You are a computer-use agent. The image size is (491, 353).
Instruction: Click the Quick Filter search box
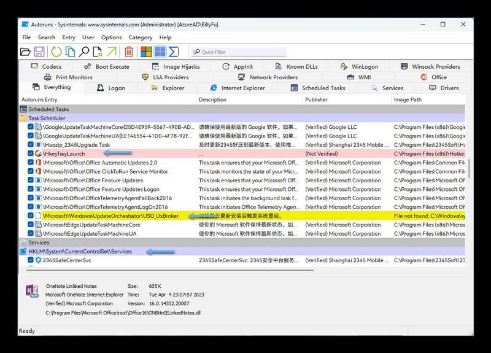click(239, 52)
